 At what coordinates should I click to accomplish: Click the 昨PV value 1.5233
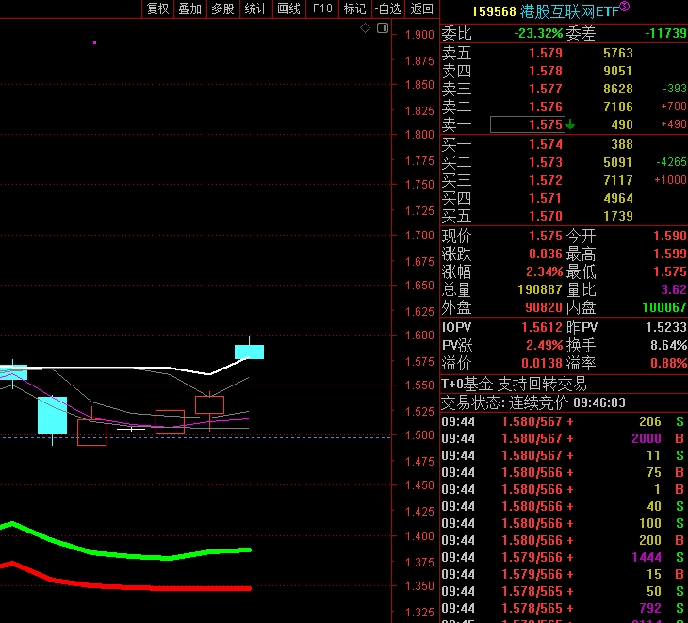666,328
